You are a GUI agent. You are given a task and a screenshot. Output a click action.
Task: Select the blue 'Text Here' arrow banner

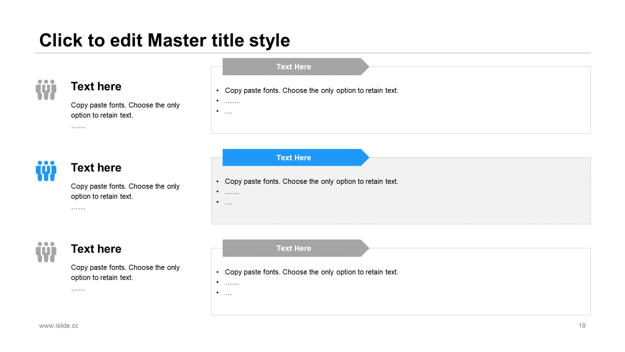tap(296, 157)
